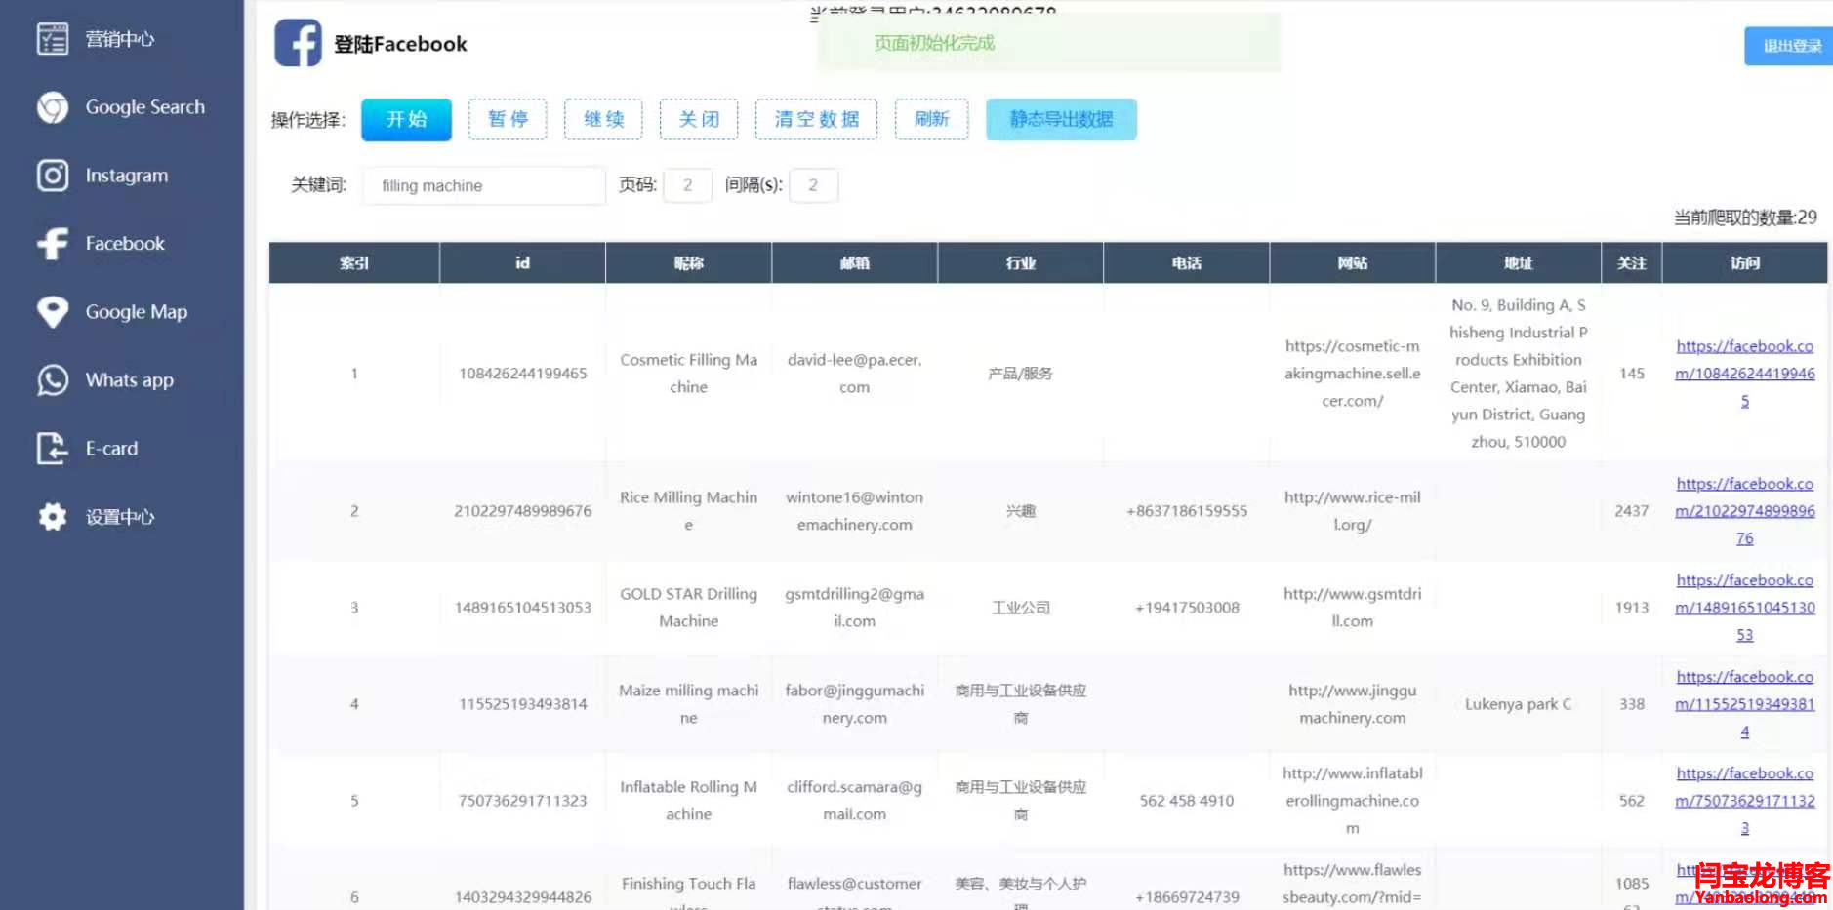Click the 继续 (Continue) button
This screenshot has height=910, width=1833.
603,119
